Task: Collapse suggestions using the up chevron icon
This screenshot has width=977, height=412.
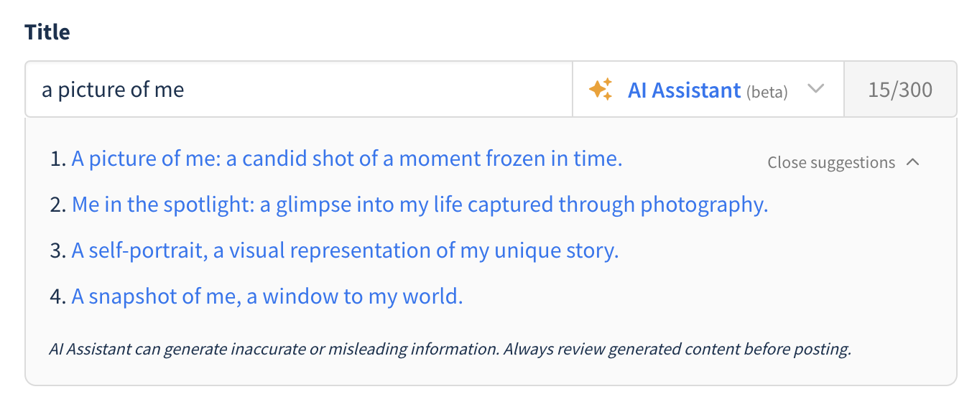Action: click(913, 162)
